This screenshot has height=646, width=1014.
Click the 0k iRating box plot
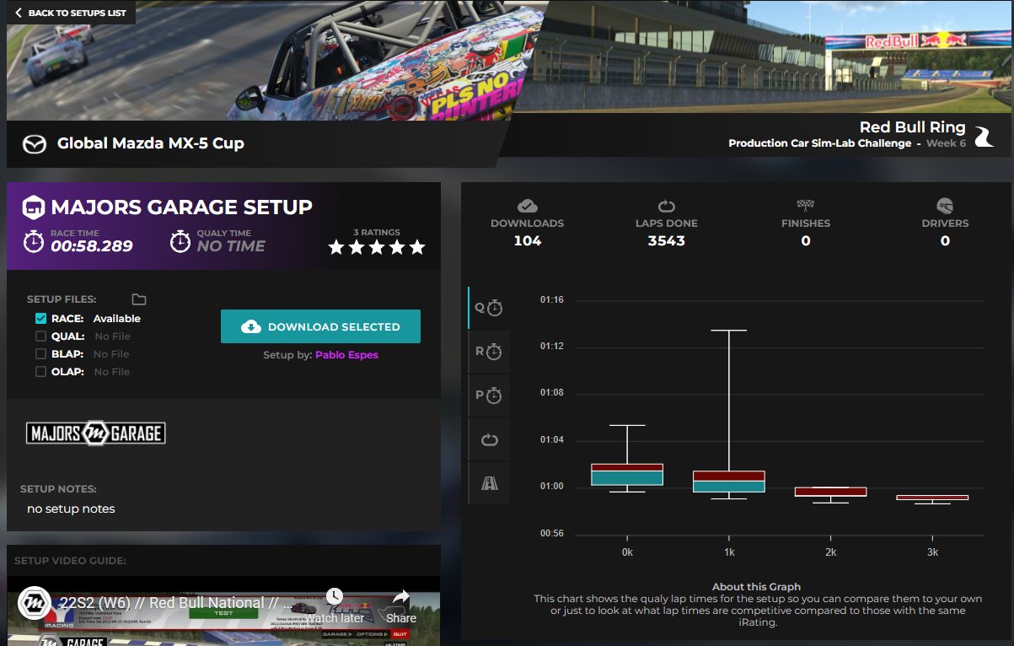[627, 475]
